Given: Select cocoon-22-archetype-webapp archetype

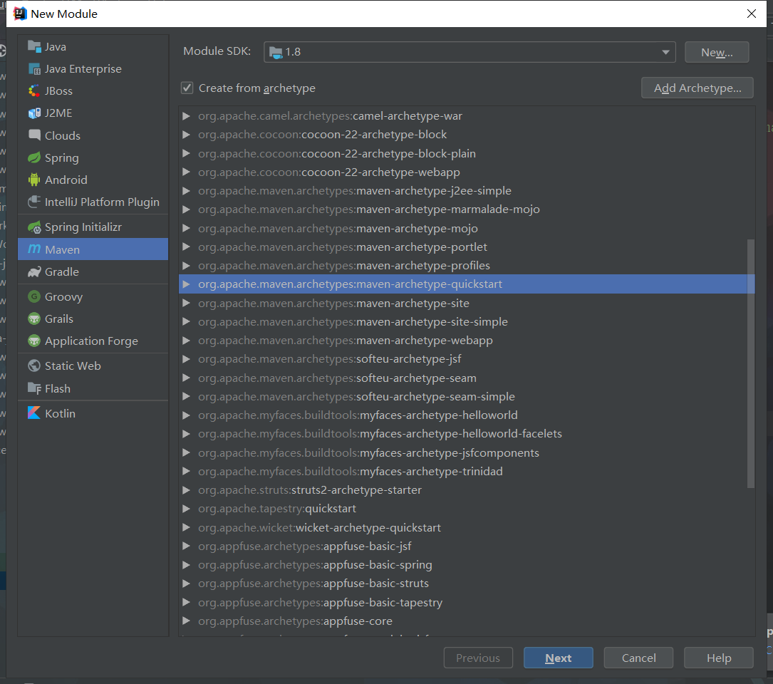Looking at the screenshot, I should (467, 172).
